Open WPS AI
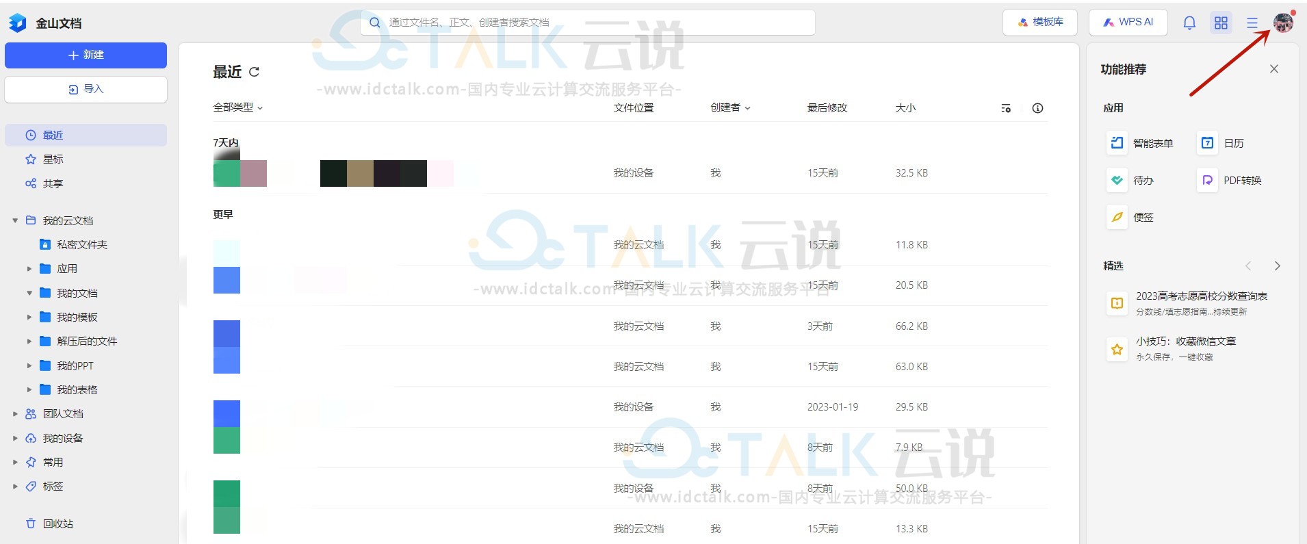This screenshot has width=1307, height=544. pyautogui.click(x=1128, y=23)
